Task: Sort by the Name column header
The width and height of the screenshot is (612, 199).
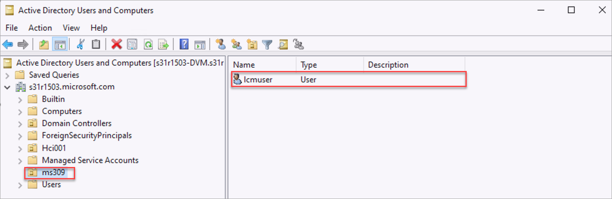Action: tap(263, 65)
